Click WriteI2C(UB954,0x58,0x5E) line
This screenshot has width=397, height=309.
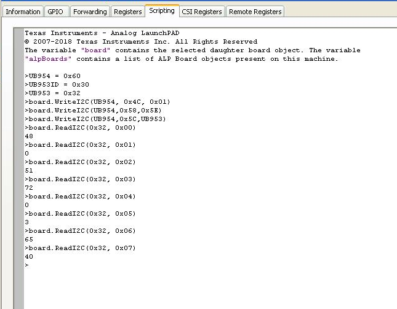(93, 111)
